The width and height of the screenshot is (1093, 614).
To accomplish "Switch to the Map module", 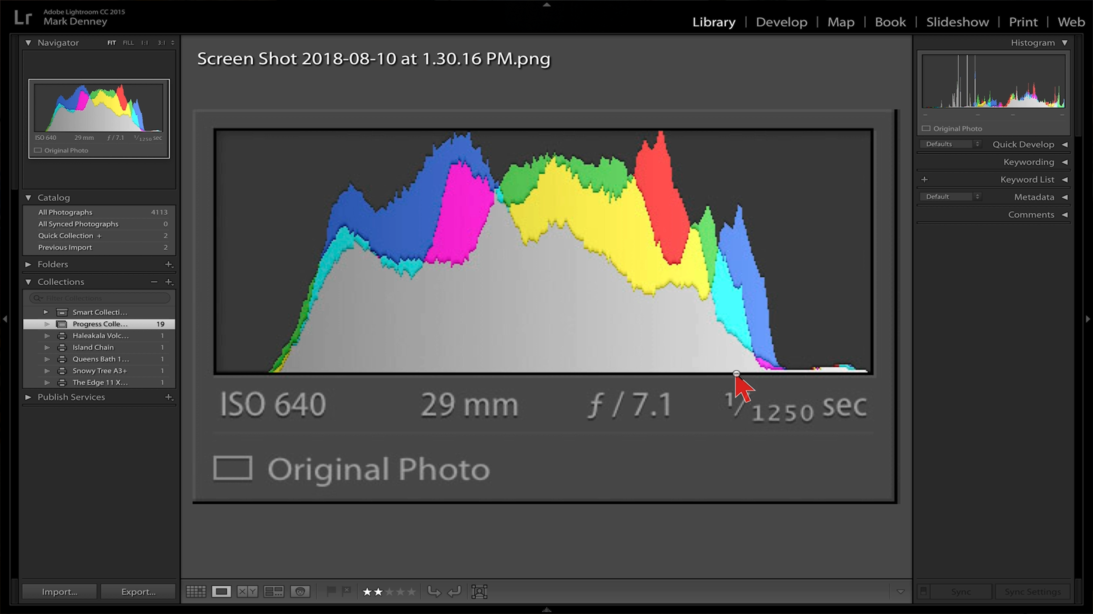I will [841, 22].
